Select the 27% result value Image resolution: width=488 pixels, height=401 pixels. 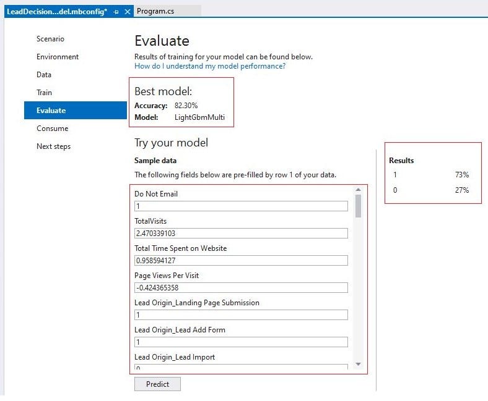(462, 190)
